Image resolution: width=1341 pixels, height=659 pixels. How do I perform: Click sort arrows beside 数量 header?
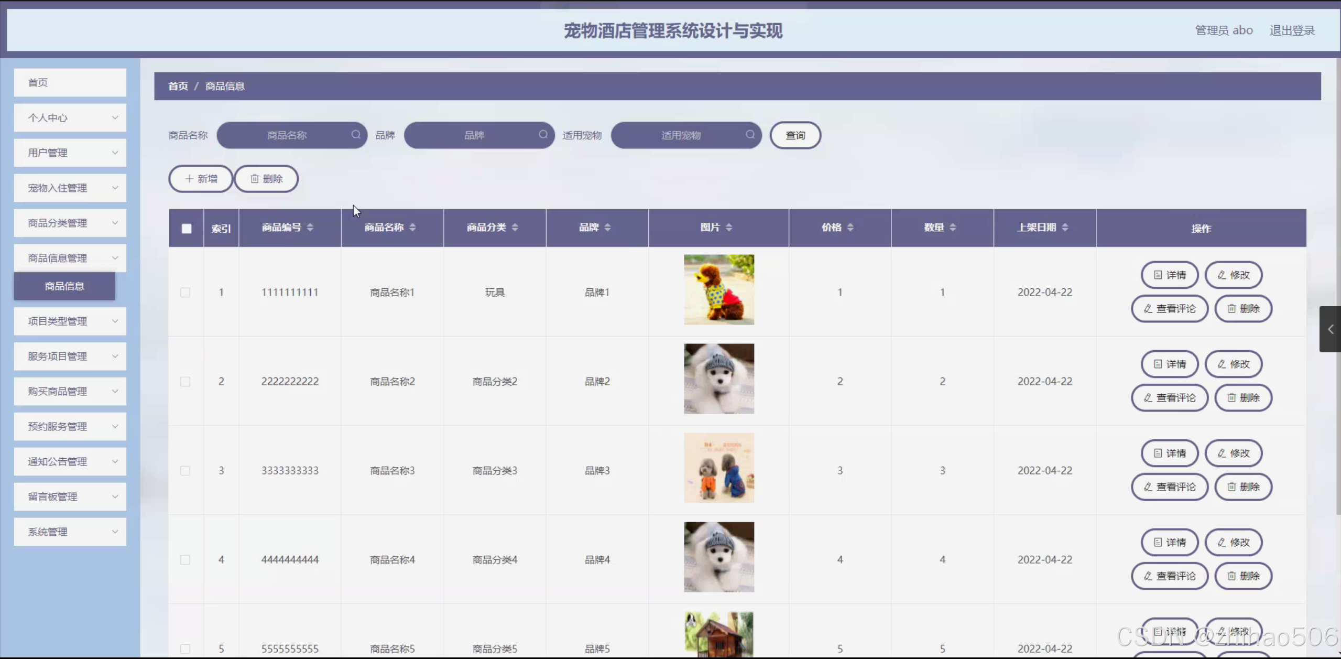pyautogui.click(x=952, y=227)
